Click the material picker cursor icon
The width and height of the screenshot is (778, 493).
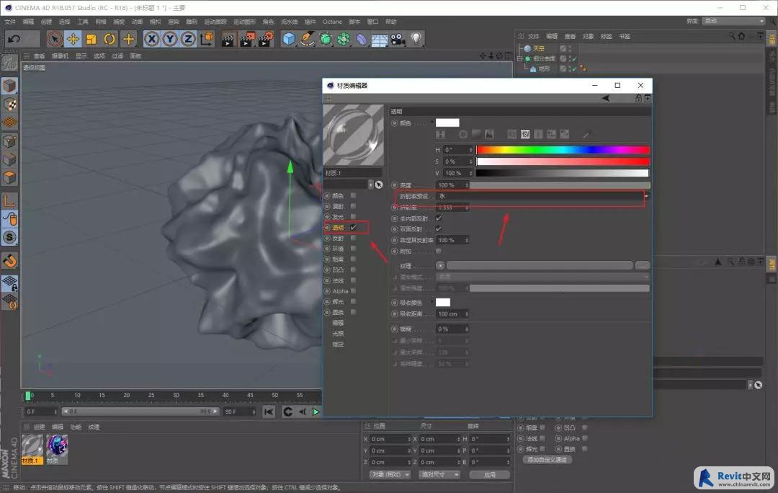click(x=379, y=185)
